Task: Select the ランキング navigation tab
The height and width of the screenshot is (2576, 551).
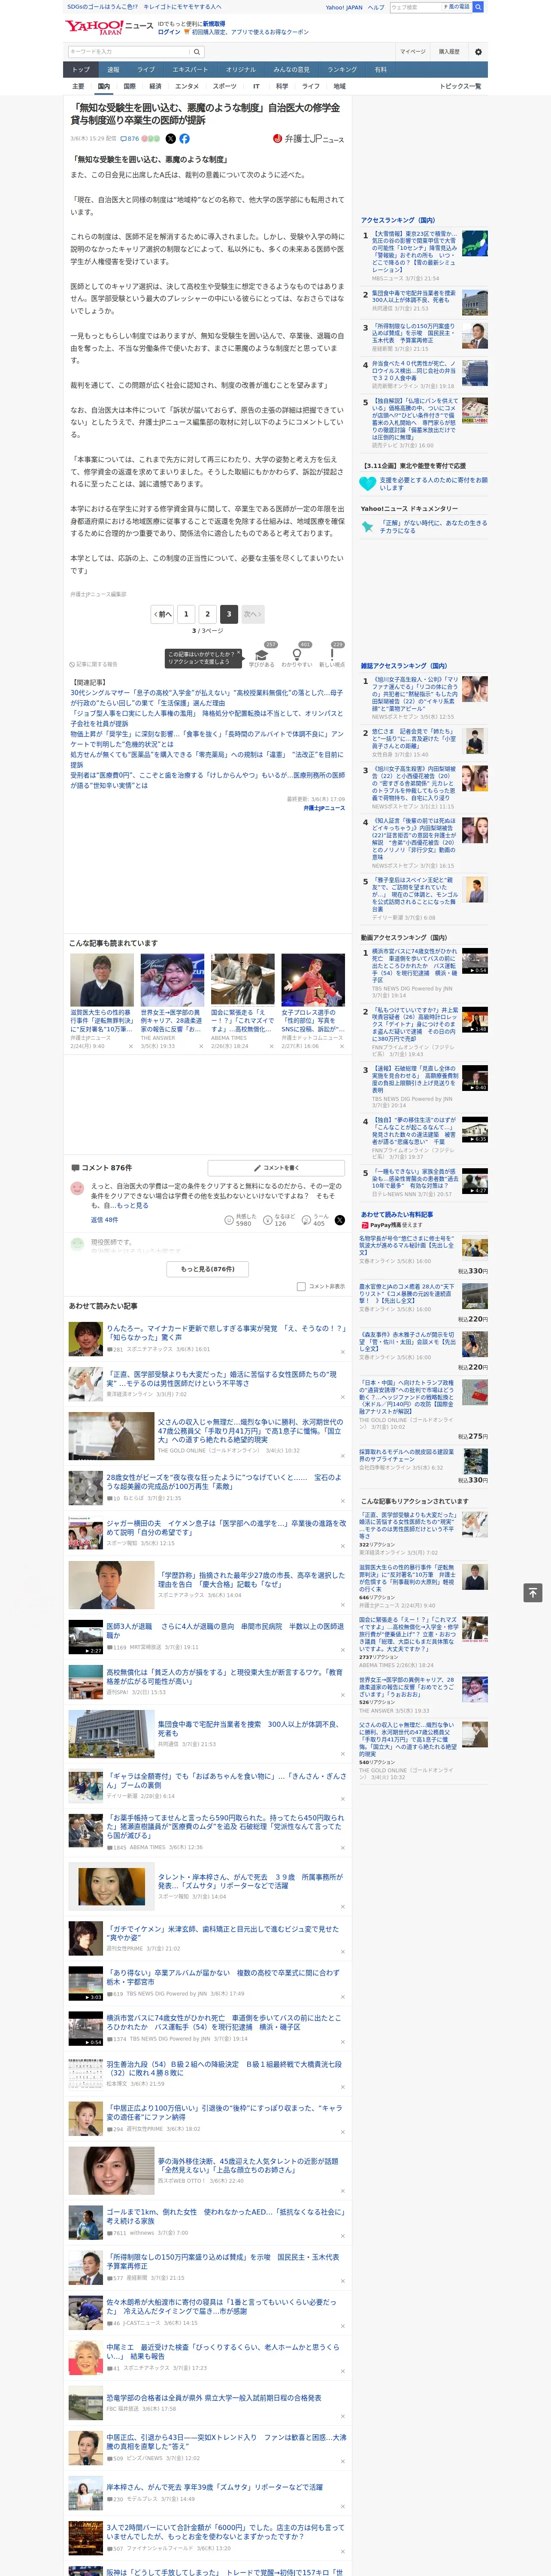Action: pyautogui.click(x=342, y=69)
